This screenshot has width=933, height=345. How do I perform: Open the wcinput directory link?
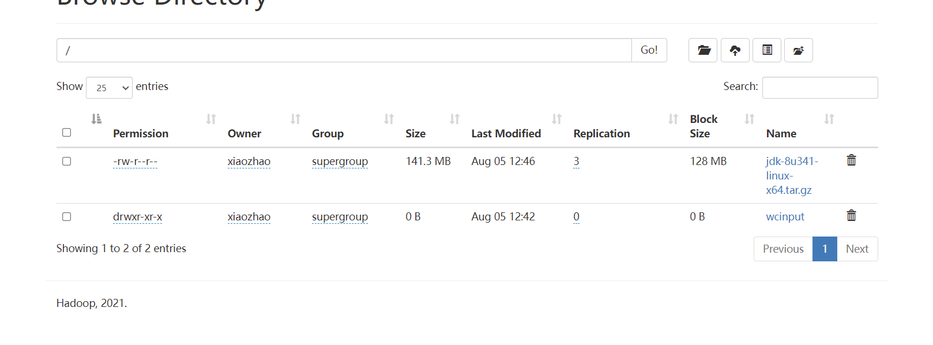point(785,217)
